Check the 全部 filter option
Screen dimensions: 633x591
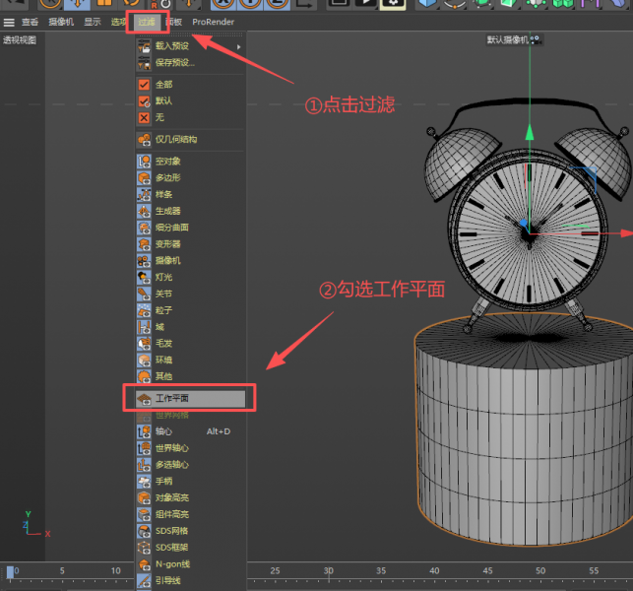[x=190, y=85]
